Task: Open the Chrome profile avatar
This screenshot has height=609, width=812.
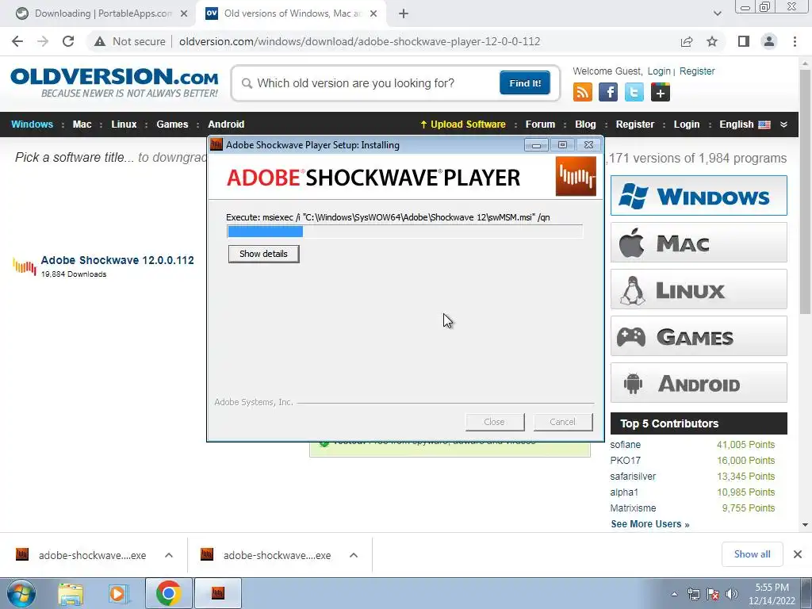Action: [x=769, y=41]
